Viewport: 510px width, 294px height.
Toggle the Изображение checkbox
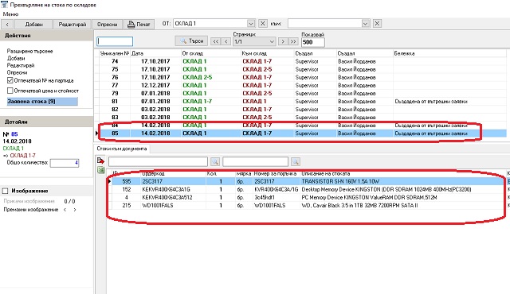(x=6, y=191)
